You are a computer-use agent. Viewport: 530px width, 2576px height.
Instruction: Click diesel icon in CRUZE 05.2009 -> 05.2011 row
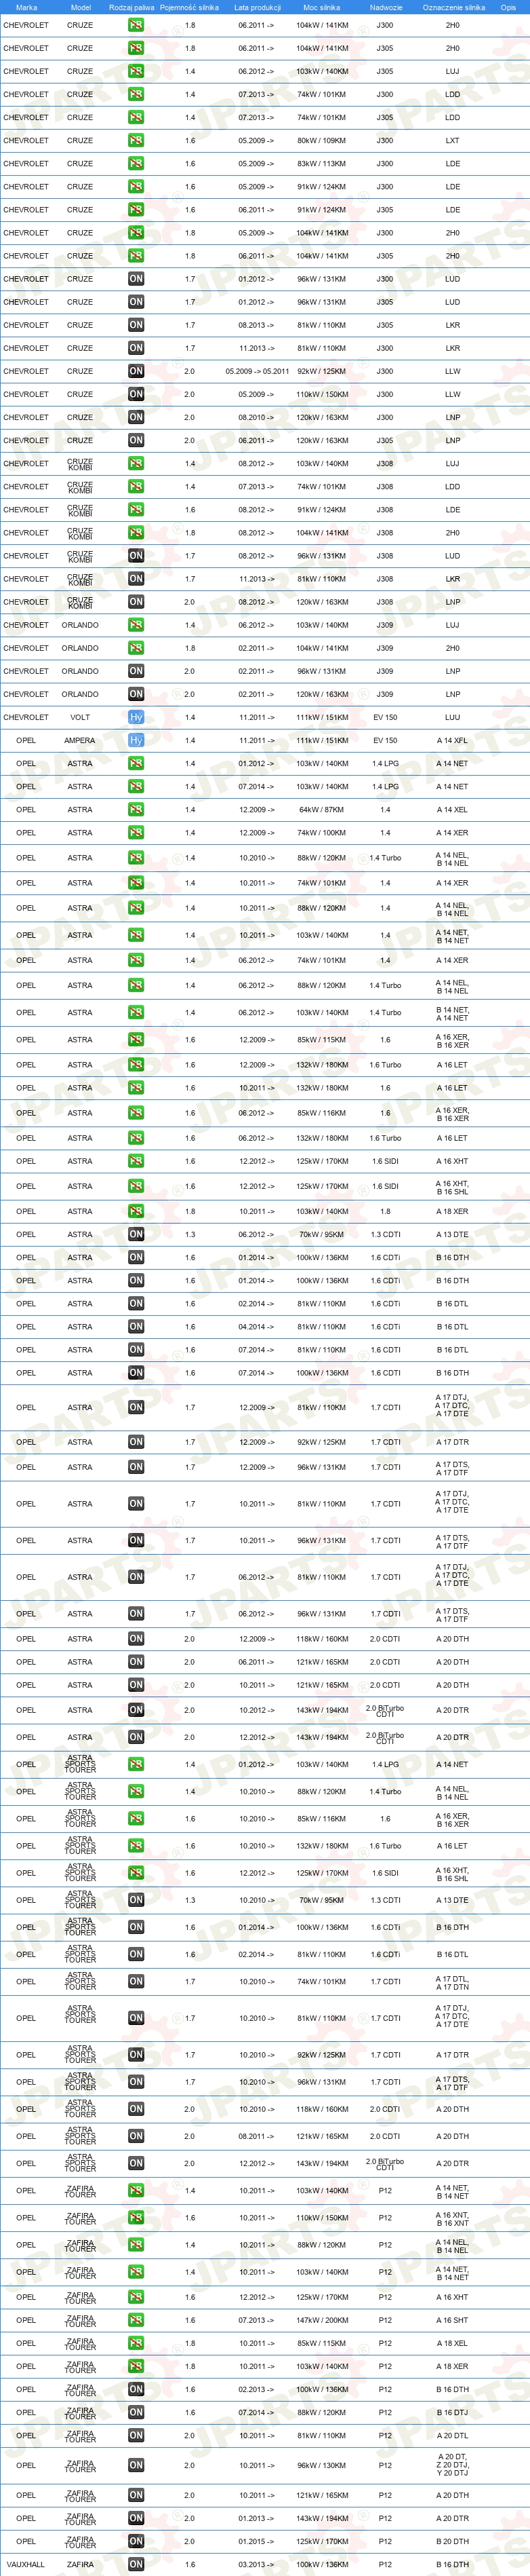[x=136, y=371]
